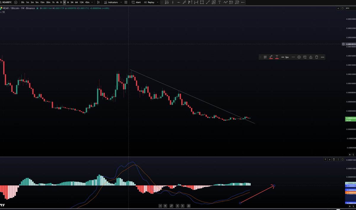Open drawing templates in floating toolbar
The height and width of the screenshot is (210, 356).
pyautogui.click(x=265, y=57)
